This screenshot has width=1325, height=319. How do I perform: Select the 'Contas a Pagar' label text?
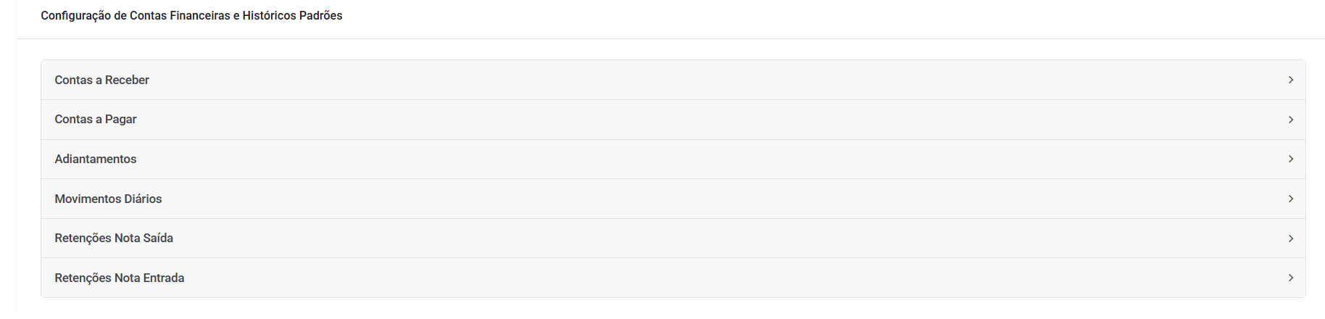[96, 120]
